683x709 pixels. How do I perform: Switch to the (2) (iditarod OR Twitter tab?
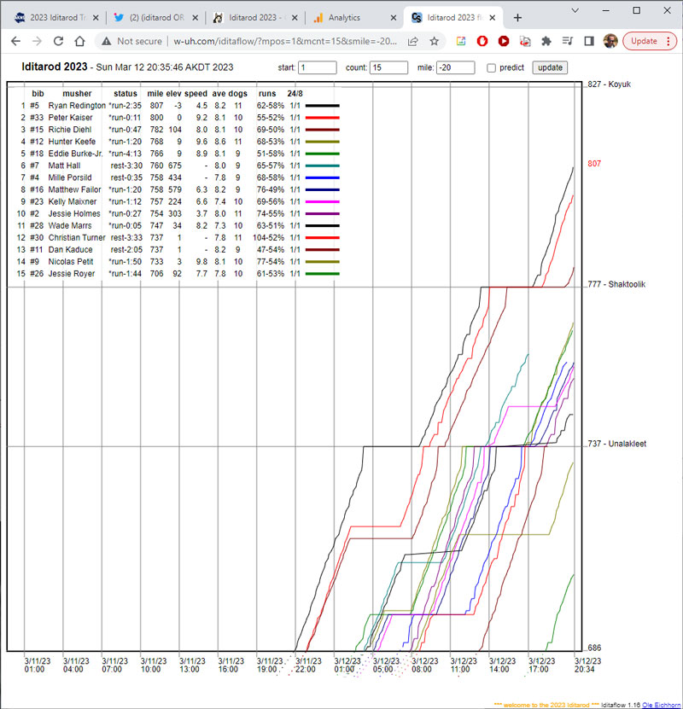[x=156, y=18]
